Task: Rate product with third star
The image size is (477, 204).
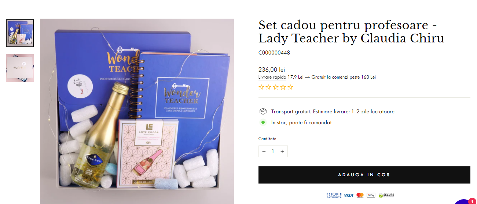Action: pos(276,87)
